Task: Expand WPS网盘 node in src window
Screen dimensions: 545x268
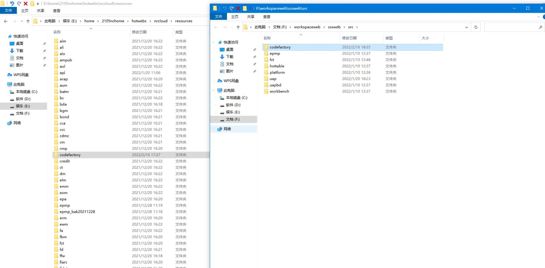Action: pos(214,81)
